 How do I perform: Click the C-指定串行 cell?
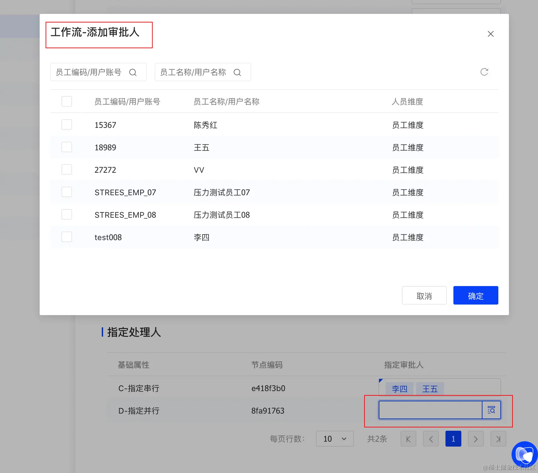point(139,388)
